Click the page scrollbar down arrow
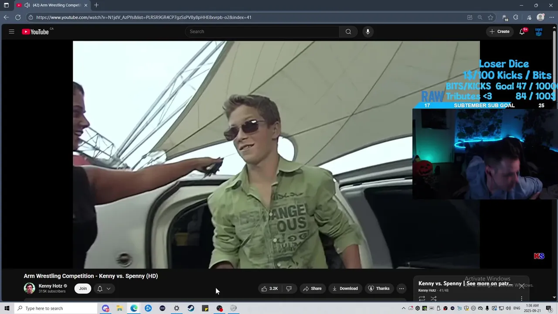The height and width of the screenshot is (314, 558). (555, 298)
